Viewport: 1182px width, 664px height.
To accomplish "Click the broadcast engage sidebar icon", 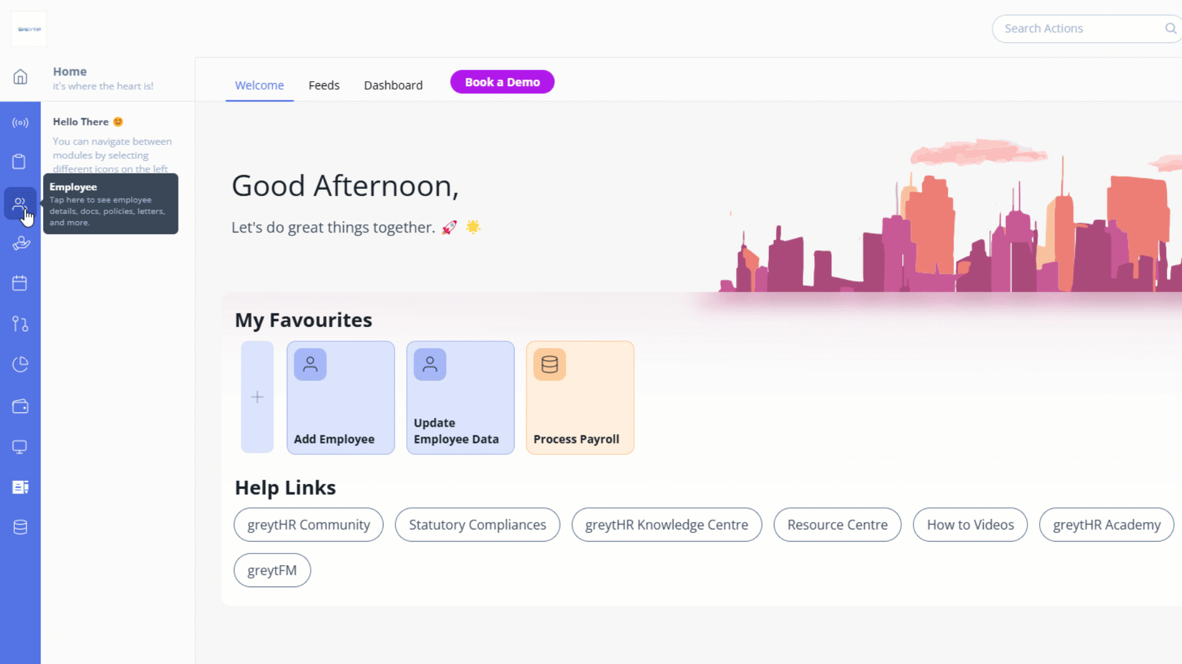I will click(x=20, y=122).
